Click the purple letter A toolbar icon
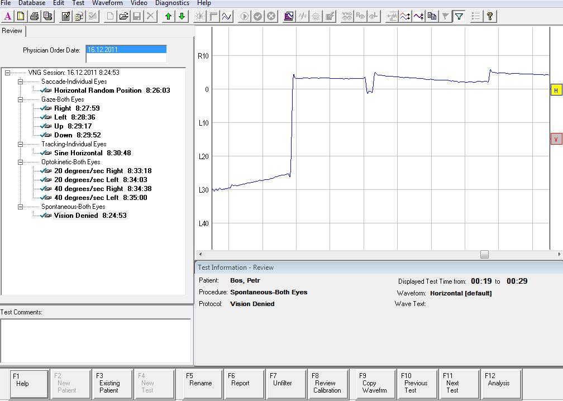 coord(8,16)
